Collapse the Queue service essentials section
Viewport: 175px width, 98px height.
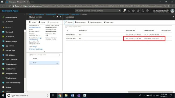tap(44, 52)
